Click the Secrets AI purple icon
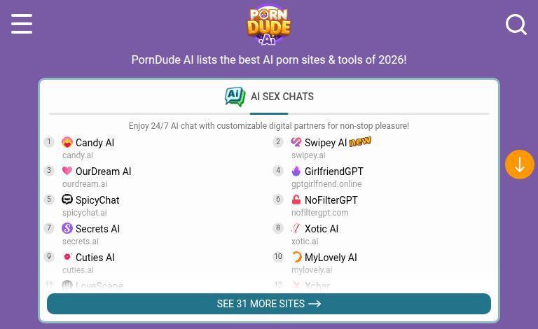This screenshot has width=538, height=329. coord(67,228)
